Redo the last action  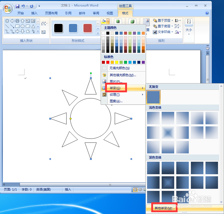click(x=32, y=6)
